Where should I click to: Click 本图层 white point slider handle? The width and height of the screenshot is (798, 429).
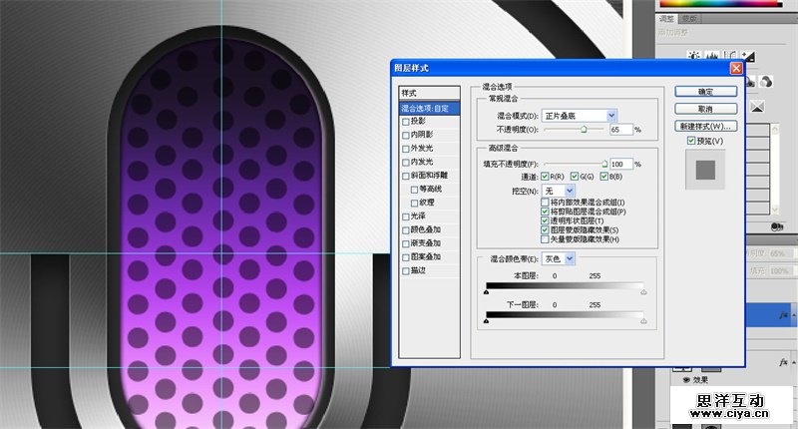[643, 292]
